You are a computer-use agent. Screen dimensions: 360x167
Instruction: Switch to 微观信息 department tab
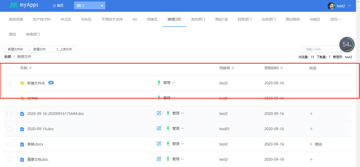point(16,19)
